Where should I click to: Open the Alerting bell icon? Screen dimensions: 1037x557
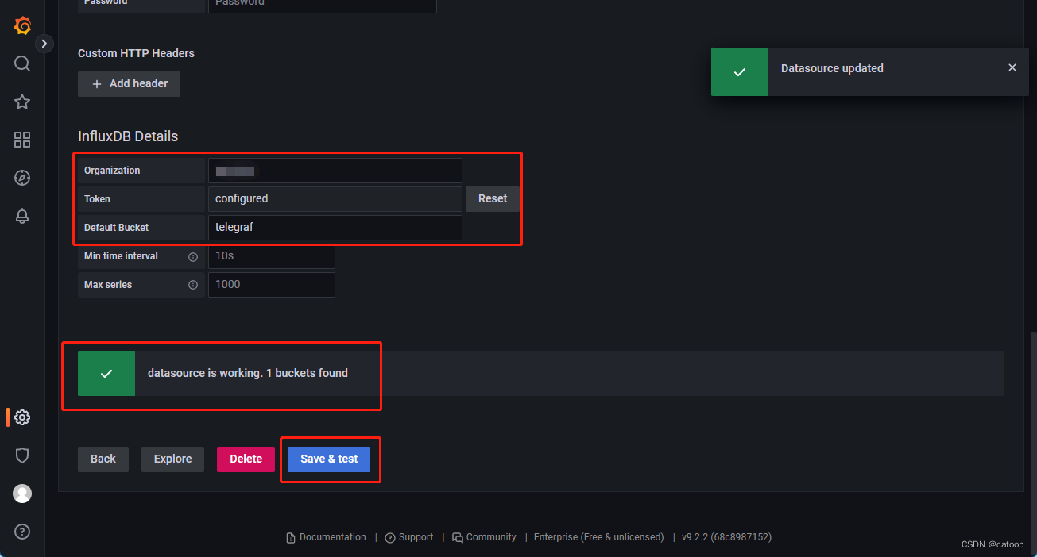22,216
